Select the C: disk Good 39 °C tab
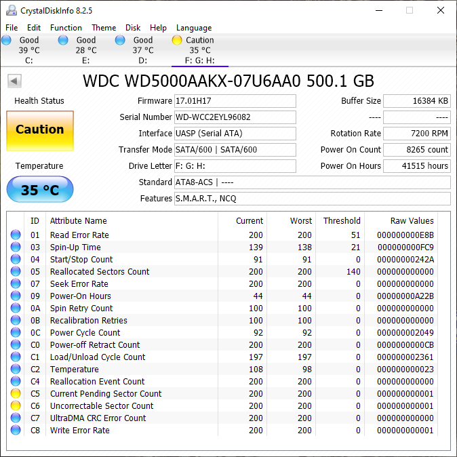The height and width of the screenshot is (457, 457). [x=29, y=50]
